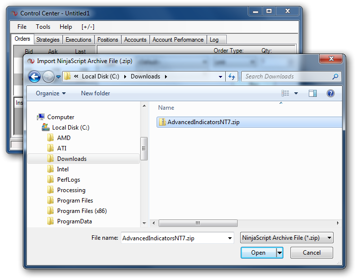The image size is (356, 279).
Task: Click navigation pane scroll down arrow
Action: [x=144, y=223]
